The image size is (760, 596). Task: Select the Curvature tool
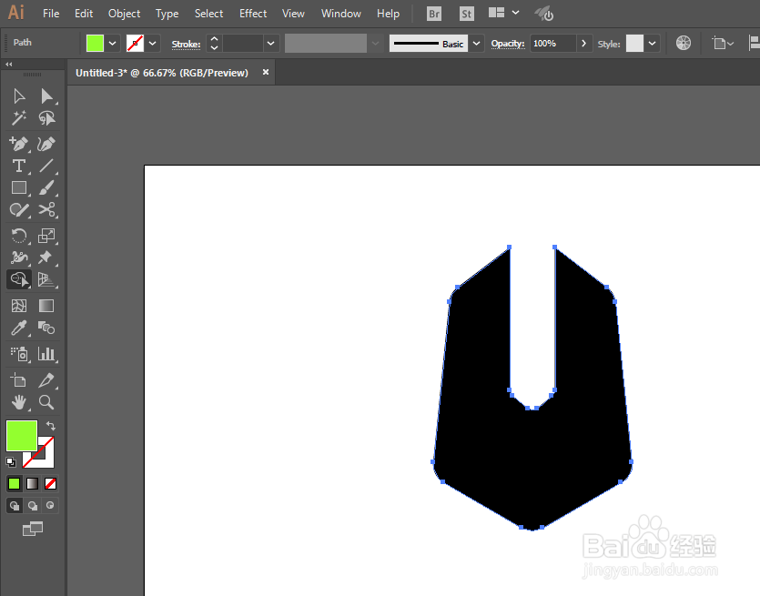(x=47, y=144)
